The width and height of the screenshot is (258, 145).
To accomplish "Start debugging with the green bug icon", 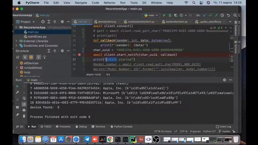I will [x=170, y=15].
